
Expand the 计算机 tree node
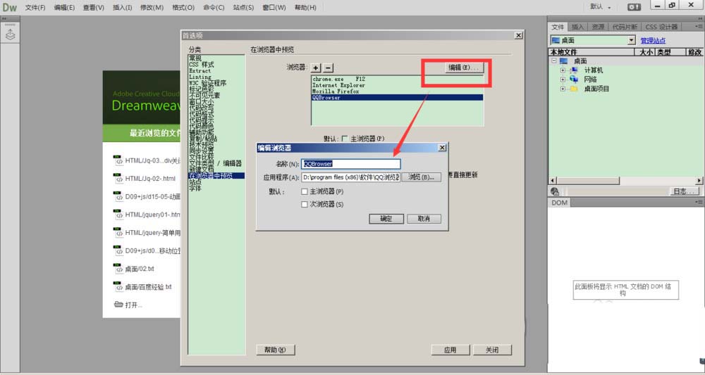pos(563,70)
